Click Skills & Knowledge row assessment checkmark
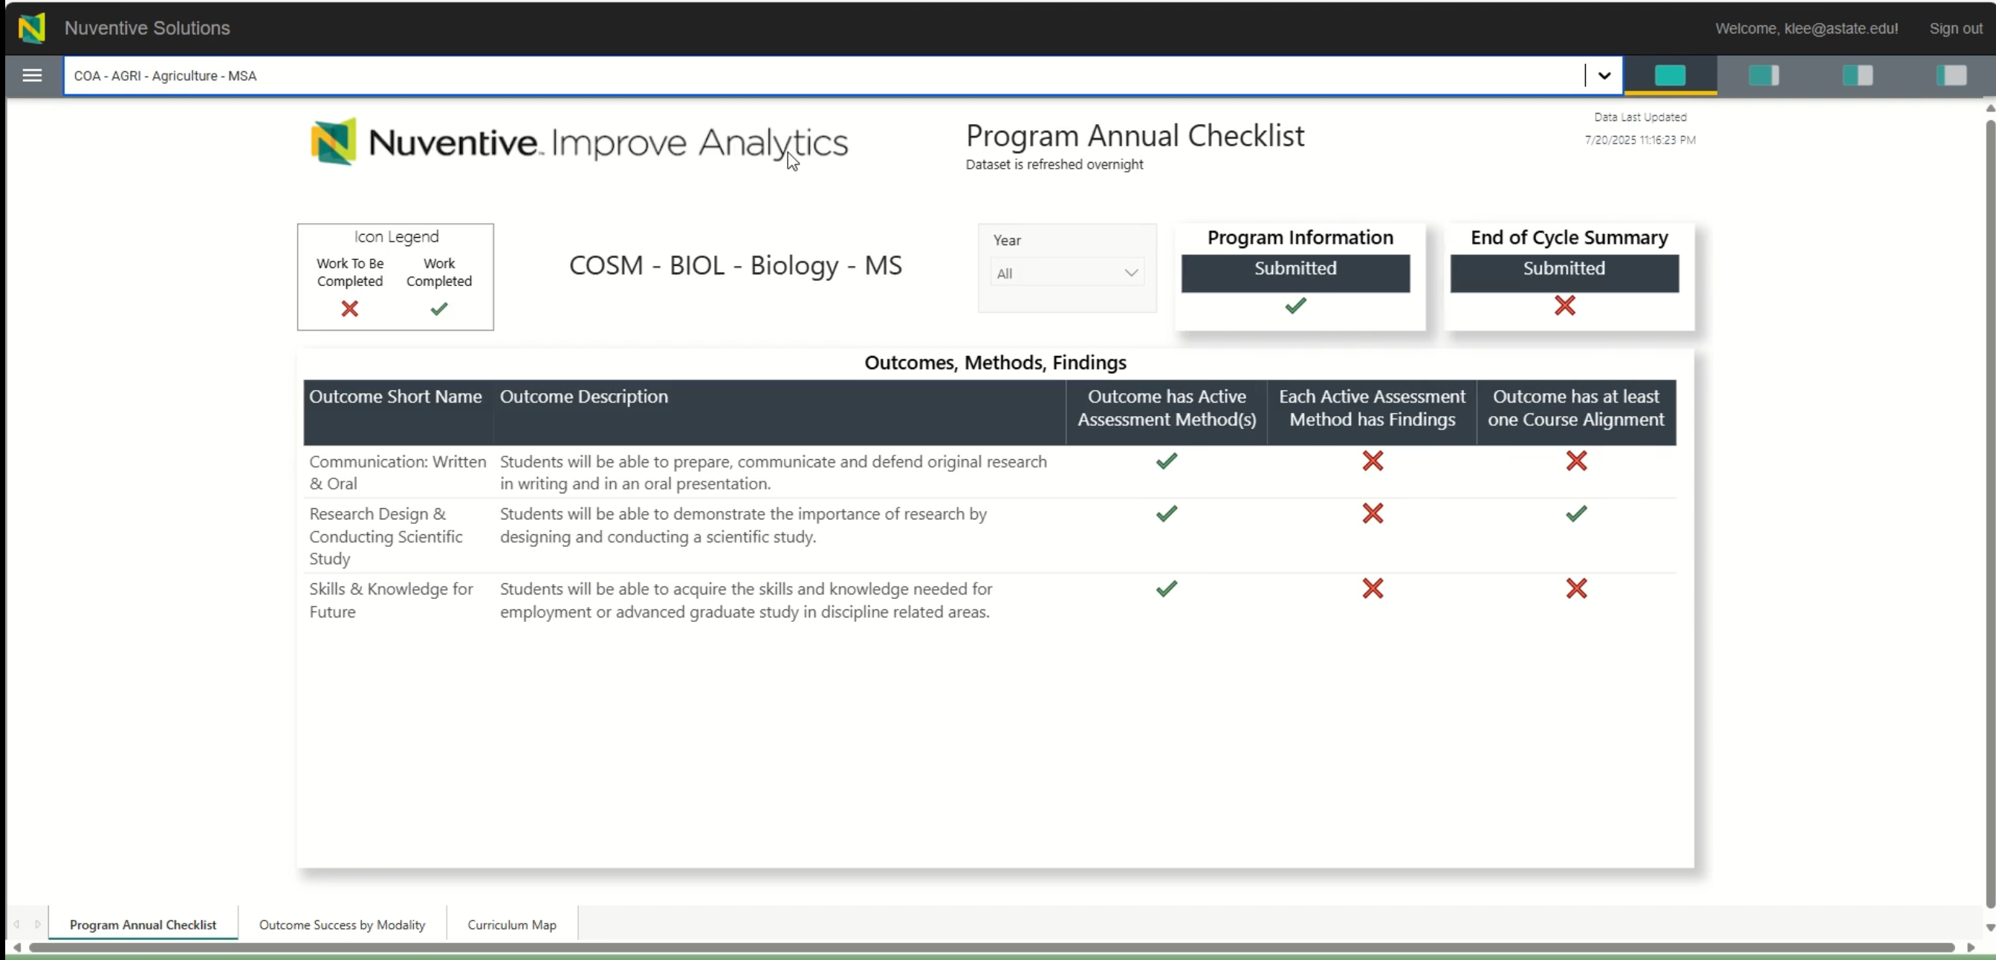Viewport: 1996px width, 960px height. coord(1166,588)
